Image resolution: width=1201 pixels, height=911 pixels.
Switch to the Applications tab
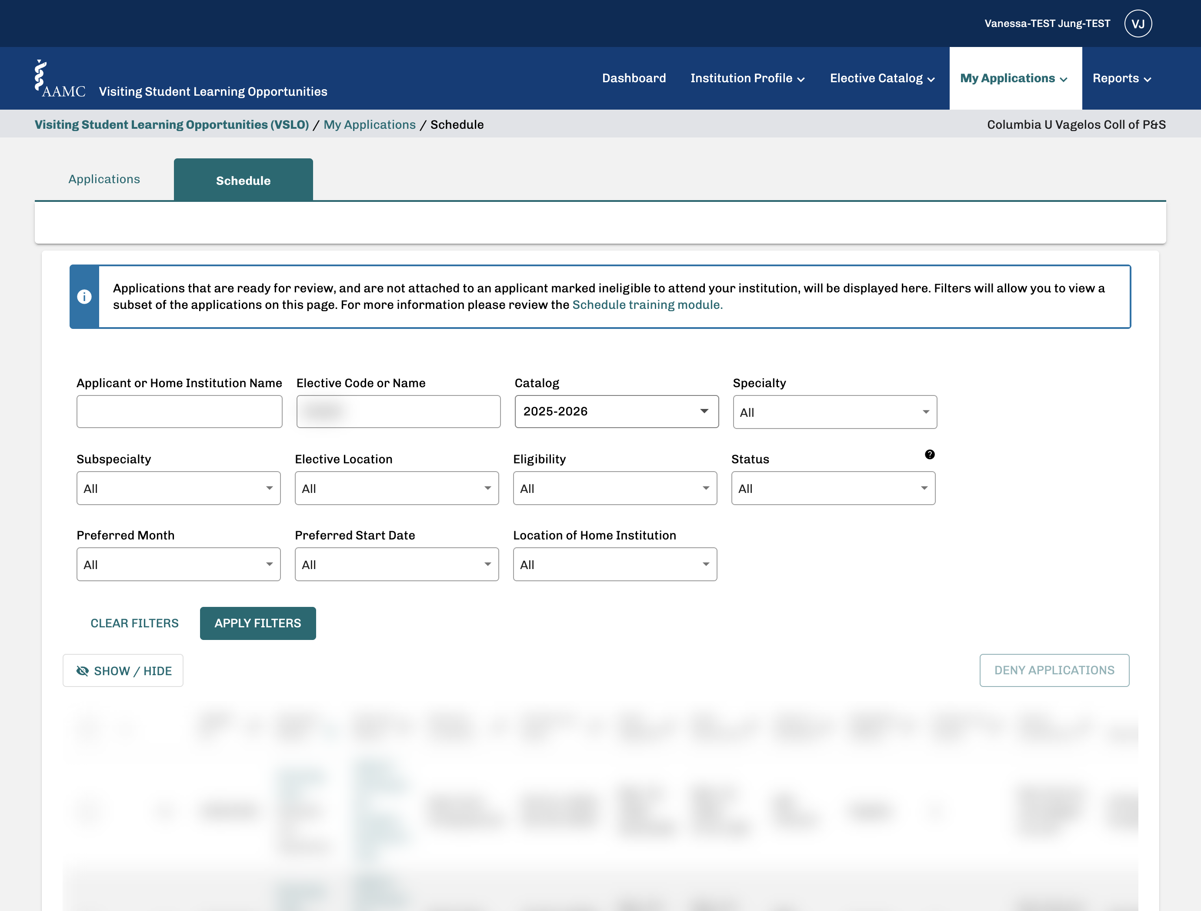(104, 179)
